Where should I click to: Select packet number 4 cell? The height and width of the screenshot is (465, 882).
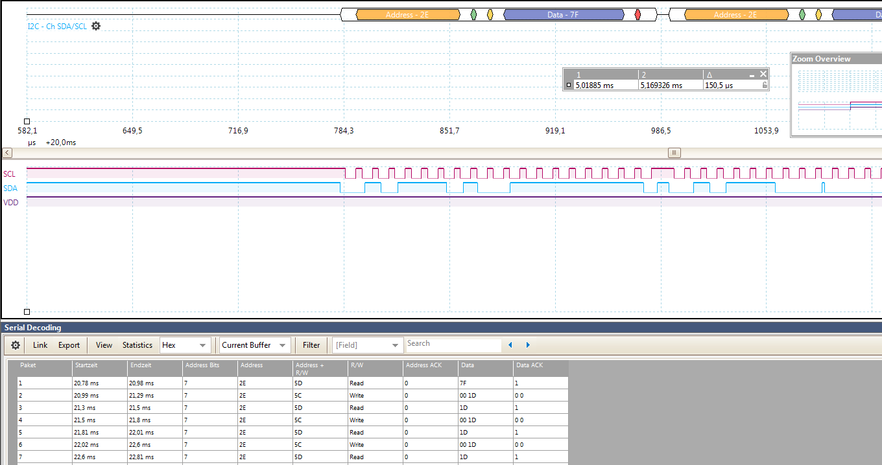pyautogui.click(x=45, y=420)
